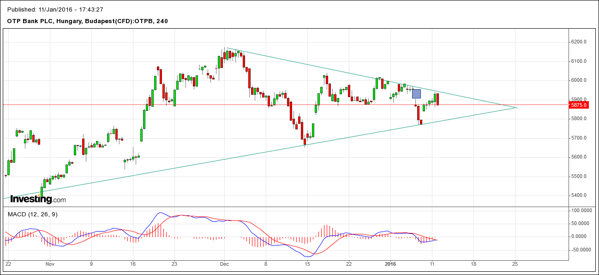Click the 6000.0 price axis label

pyautogui.click(x=579, y=80)
